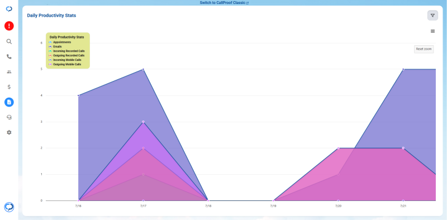This screenshot has height=220, width=447.
Task: Click the 7/20 data point at value 2
Action: point(338,148)
